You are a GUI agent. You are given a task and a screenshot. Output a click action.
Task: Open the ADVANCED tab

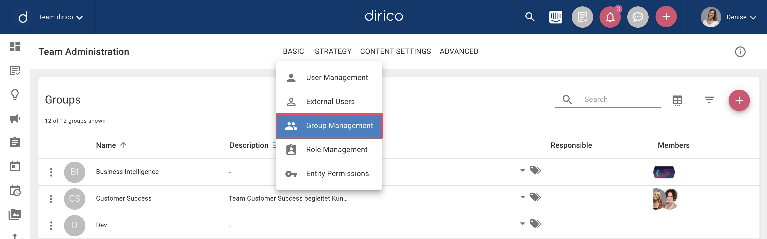tap(459, 51)
